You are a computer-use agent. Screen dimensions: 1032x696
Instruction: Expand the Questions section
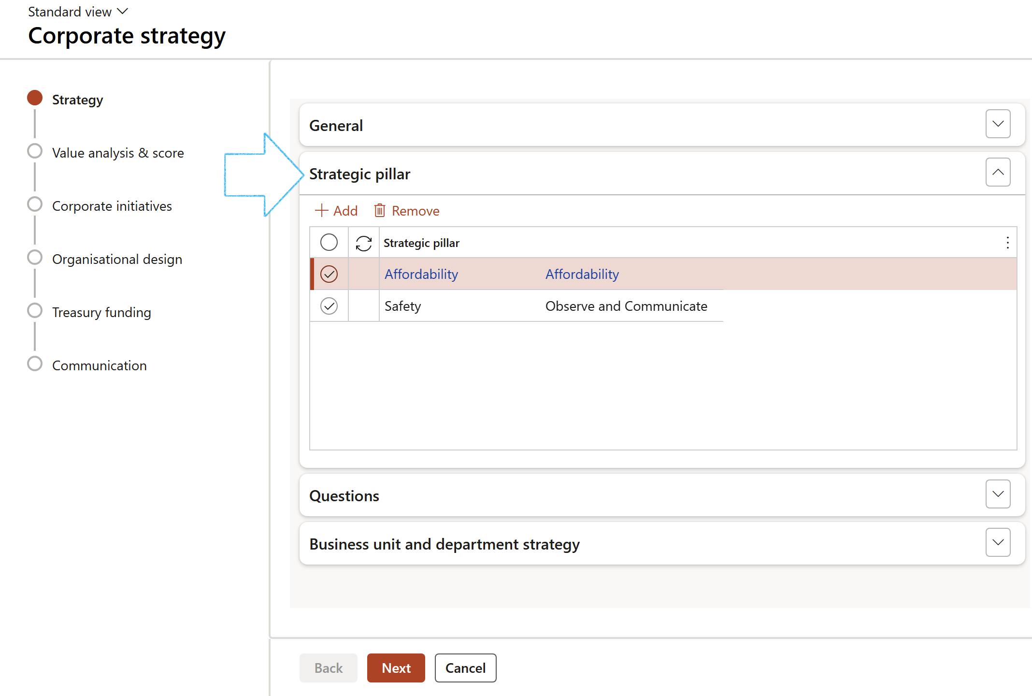tap(998, 494)
